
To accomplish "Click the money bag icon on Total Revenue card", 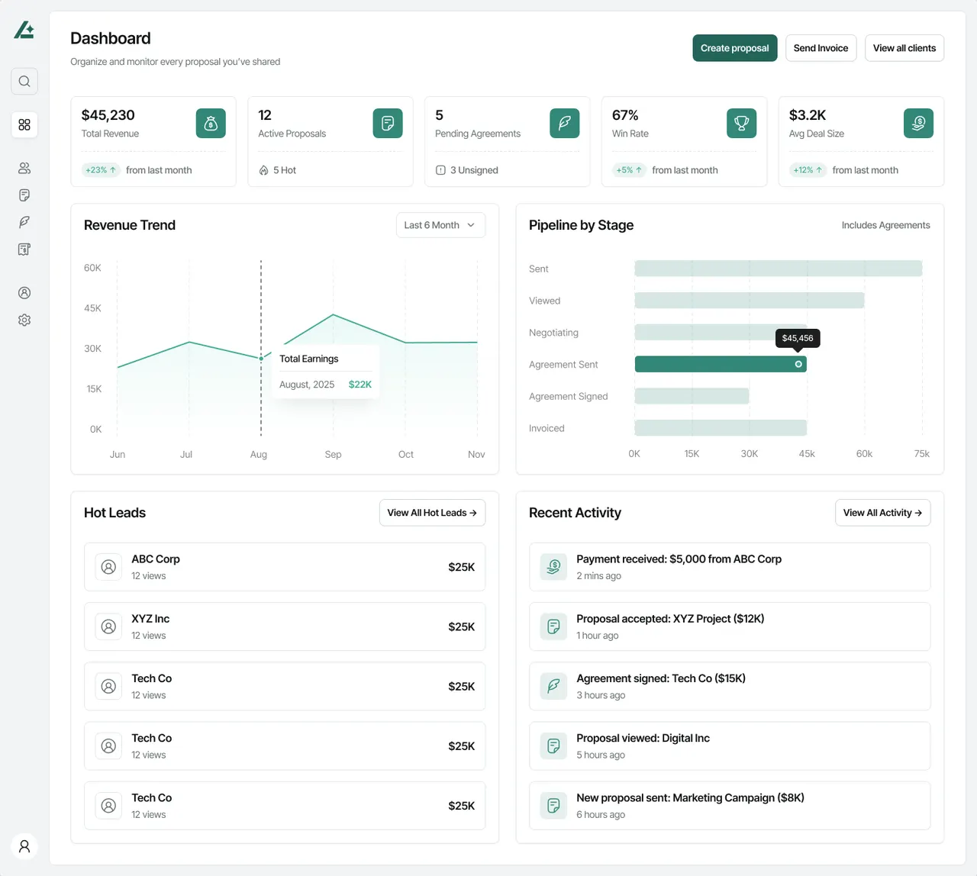I will pos(211,124).
